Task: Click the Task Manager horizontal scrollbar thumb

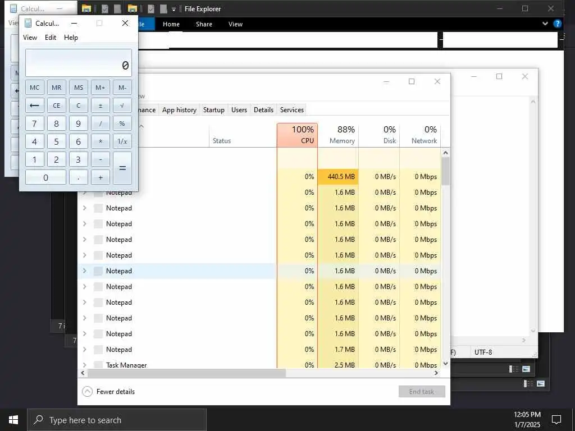Action: (x=186, y=373)
